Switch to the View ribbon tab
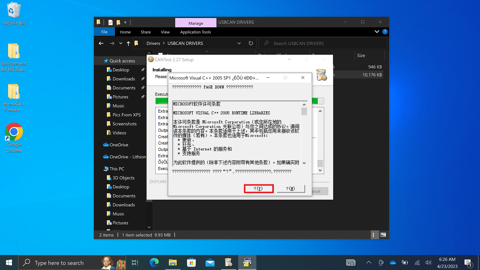This screenshot has width=480, height=270. tap(165, 32)
